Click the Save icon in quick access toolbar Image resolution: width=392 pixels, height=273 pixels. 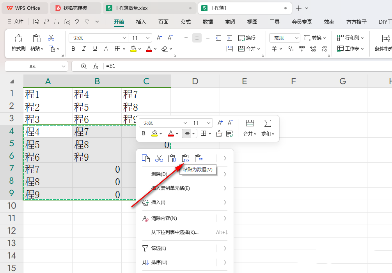pos(36,22)
